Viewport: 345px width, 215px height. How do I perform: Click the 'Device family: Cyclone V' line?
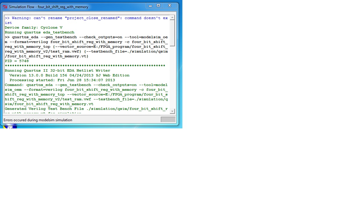click(x=34, y=28)
